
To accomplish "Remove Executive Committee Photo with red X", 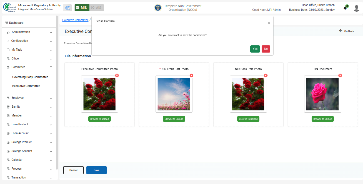I will coord(117,76).
